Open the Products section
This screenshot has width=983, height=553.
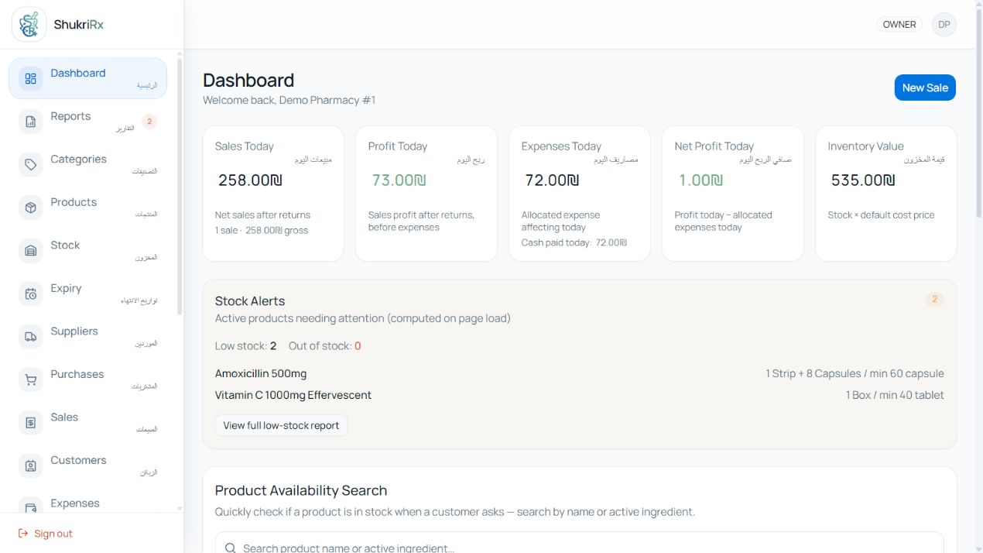coord(87,208)
